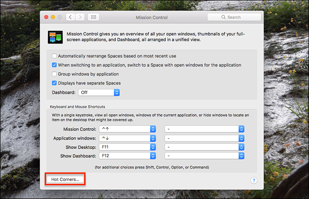Open the help question mark button

(x=254, y=180)
